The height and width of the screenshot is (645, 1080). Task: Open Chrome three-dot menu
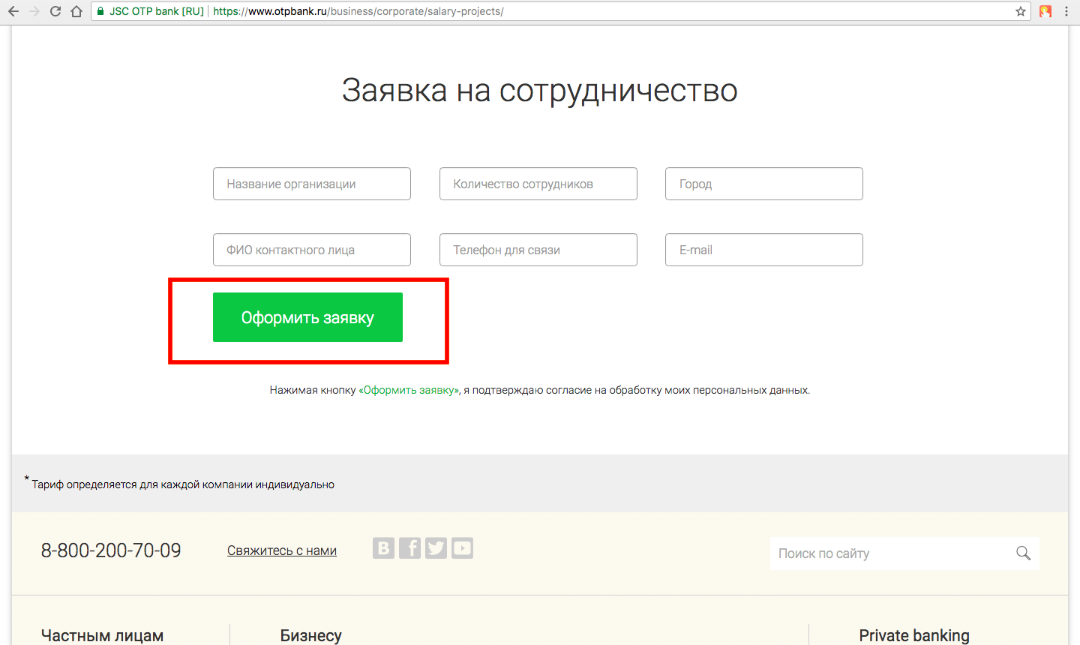click(x=1066, y=11)
